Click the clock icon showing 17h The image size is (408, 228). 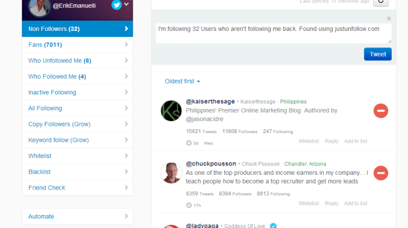[x=189, y=205]
